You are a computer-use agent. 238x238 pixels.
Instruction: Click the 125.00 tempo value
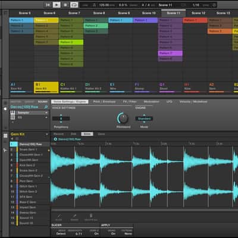[104, 5]
